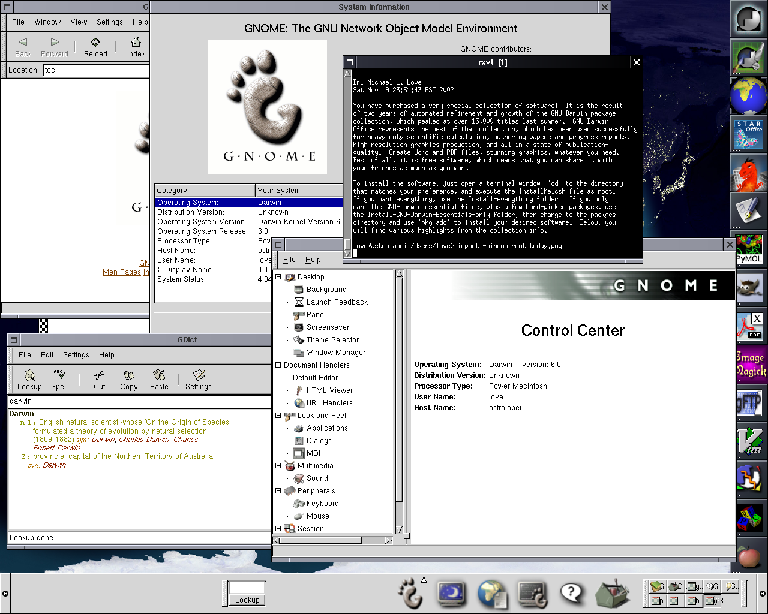Image resolution: width=768 pixels, height=614 pixels.
Task: Open File menu in Control Center
Action: pos(289,260)
